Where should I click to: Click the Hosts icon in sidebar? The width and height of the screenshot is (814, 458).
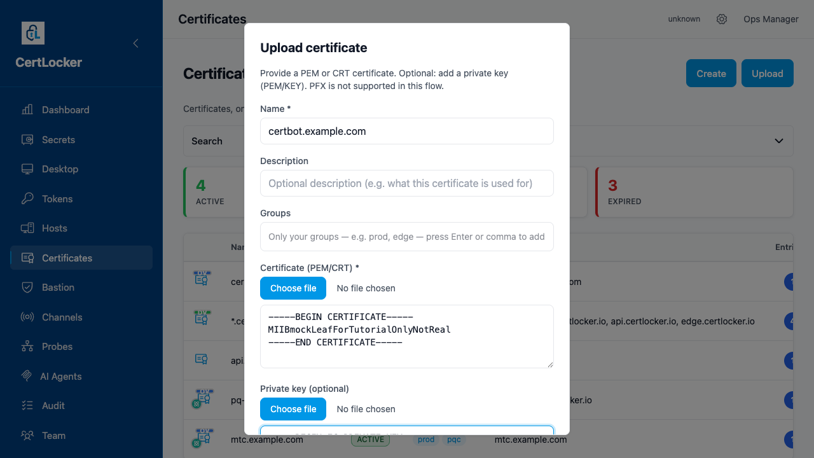pos(27,228)
